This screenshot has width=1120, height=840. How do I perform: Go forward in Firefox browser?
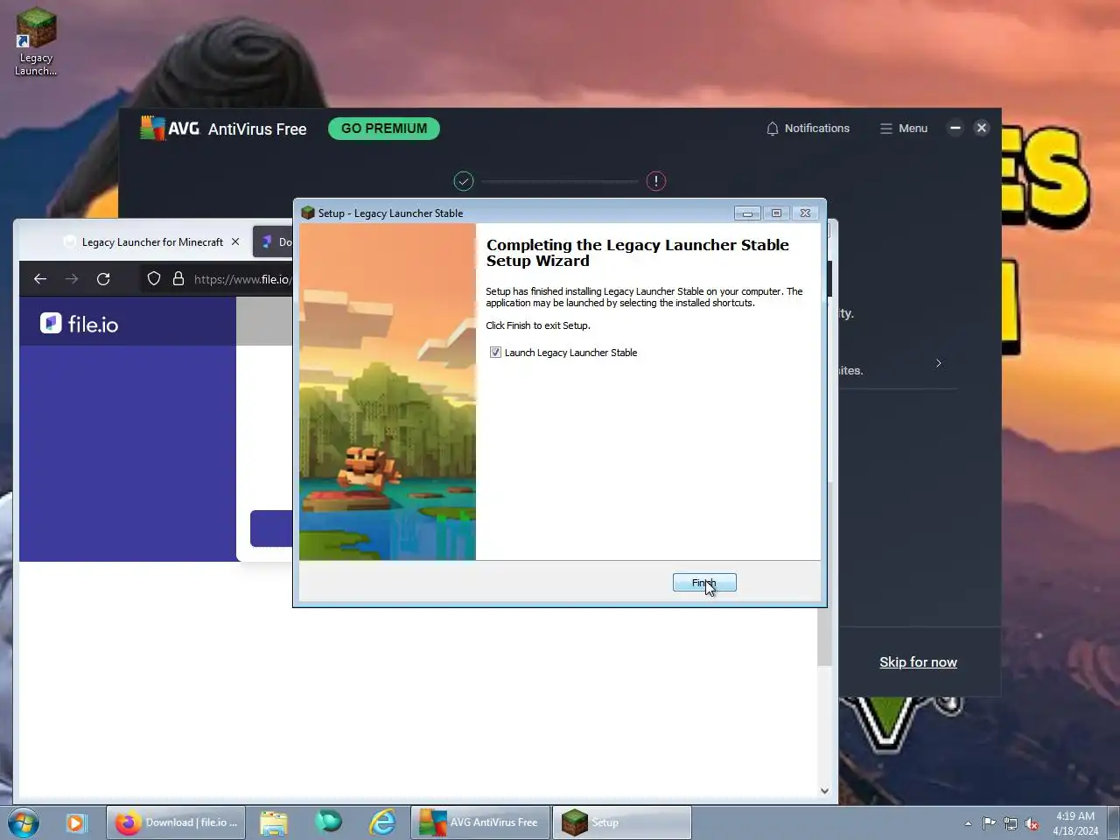pos(72,279)
